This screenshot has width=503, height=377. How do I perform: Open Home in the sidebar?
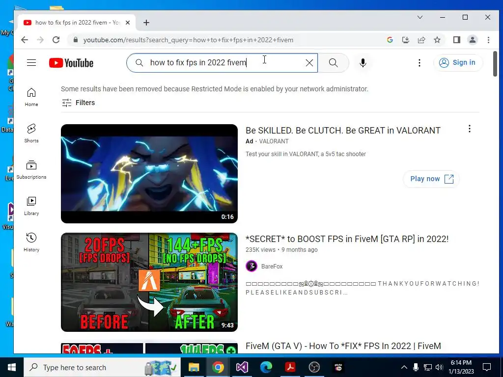pos(31,97)
